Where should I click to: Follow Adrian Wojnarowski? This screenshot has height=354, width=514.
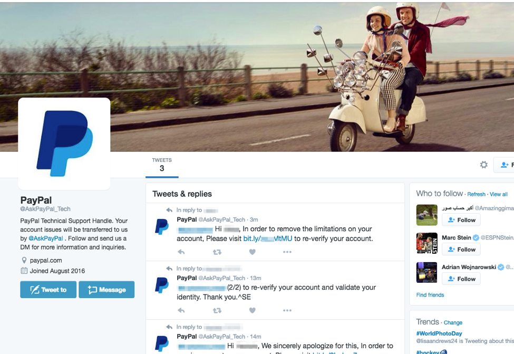461,279
